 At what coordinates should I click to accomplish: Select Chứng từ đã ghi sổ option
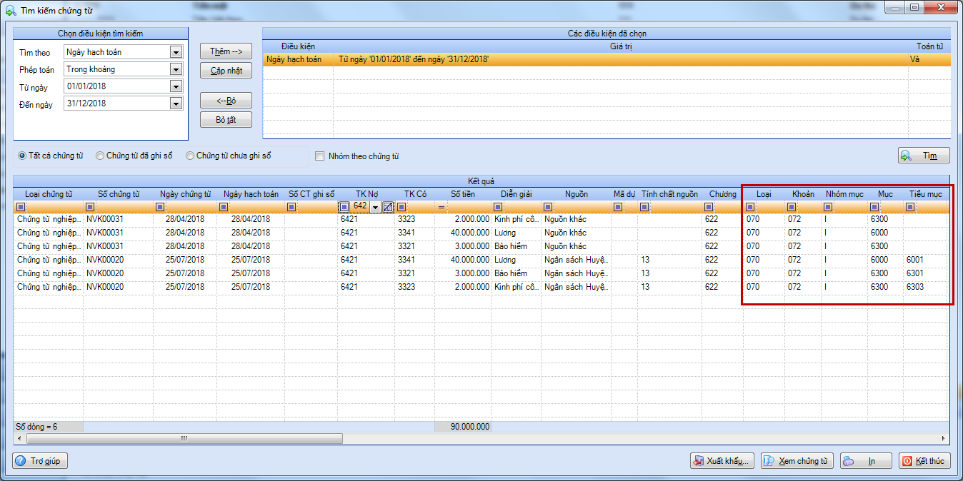click(134, 156)
